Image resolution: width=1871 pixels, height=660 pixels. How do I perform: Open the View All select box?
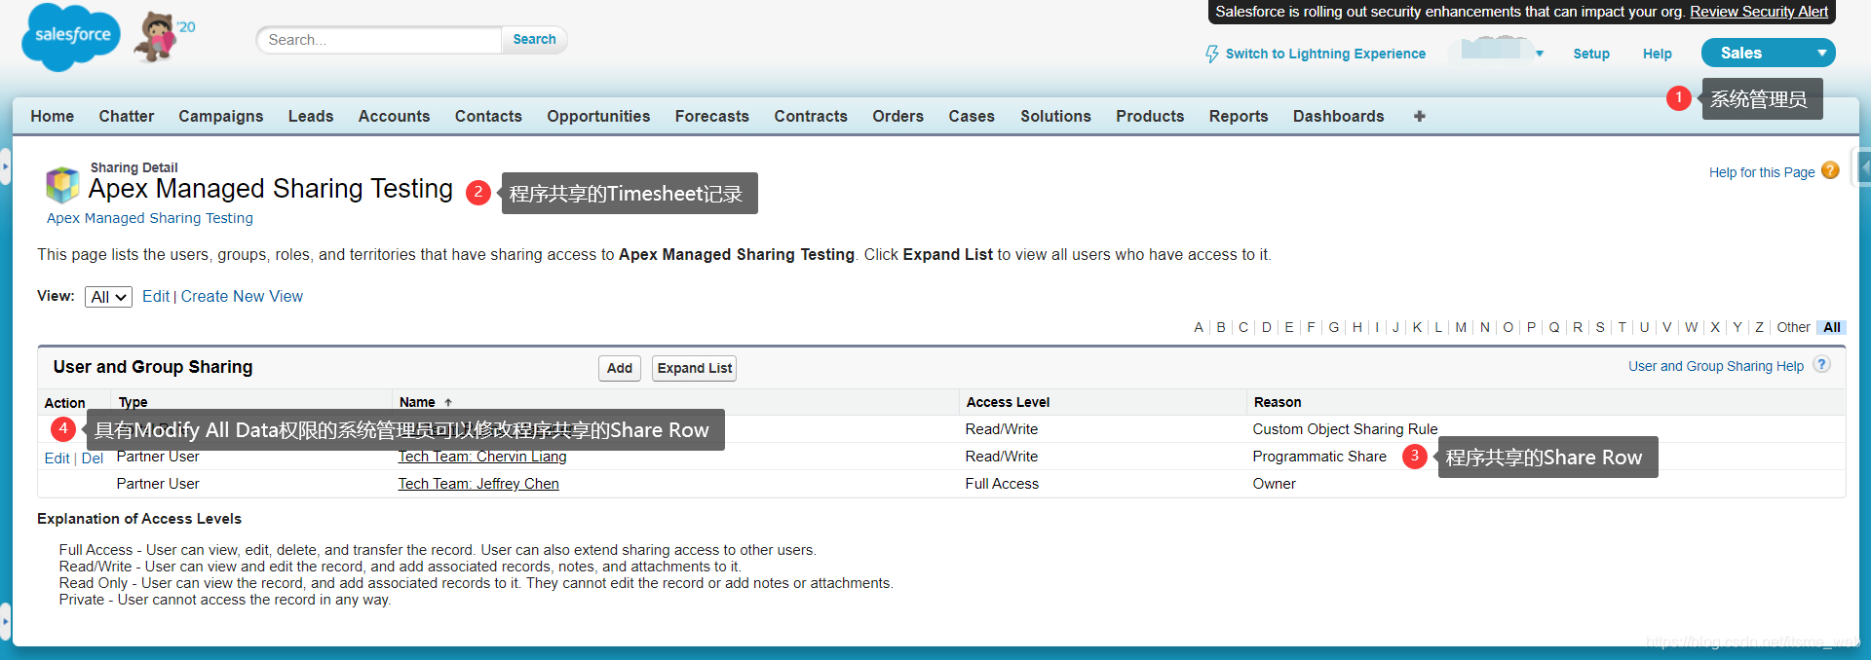point(108,297)
